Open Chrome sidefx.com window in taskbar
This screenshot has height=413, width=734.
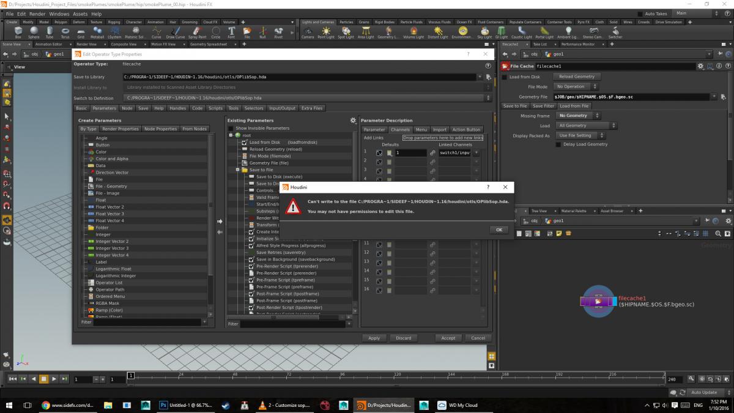point(67,405)
